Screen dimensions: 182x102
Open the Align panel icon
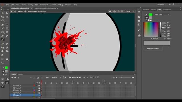click(x=139, y=17)
